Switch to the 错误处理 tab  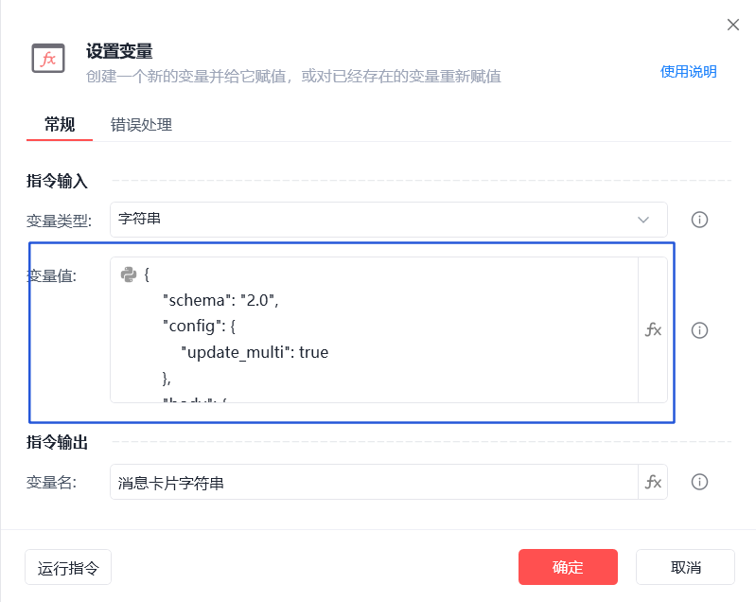(x=141, y=125)
